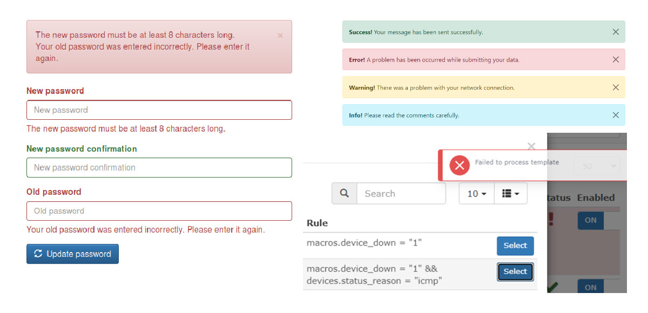Click the gray X above the failure toast
The image size is (648, 313).
tap(531, 146)
